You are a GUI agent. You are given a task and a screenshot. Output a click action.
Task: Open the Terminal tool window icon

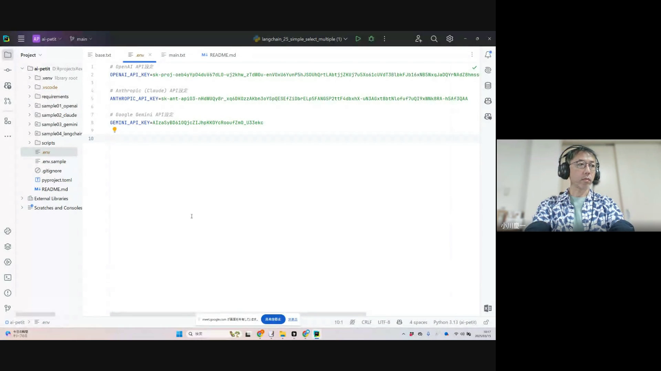click(8, 278)
